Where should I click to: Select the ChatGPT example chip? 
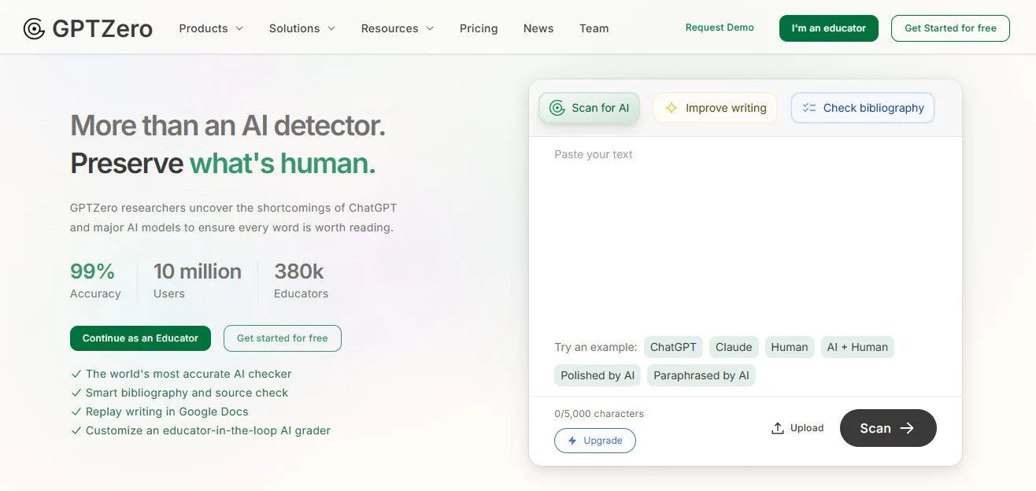click(x=673, y=347)
